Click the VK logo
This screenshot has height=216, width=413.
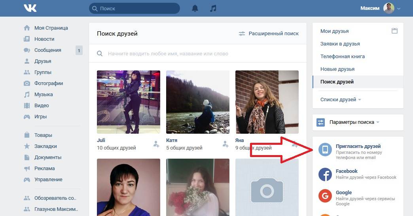pyautogui.click(x=30, y=8)
